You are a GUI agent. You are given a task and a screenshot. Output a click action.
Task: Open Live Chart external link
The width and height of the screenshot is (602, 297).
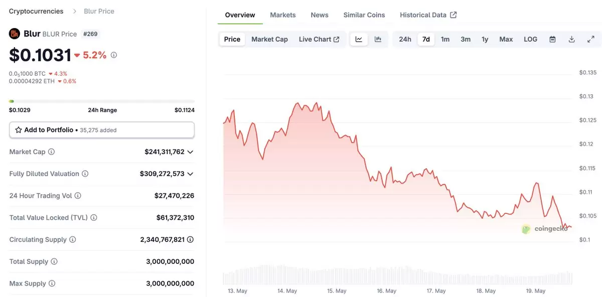coord(319,39)
